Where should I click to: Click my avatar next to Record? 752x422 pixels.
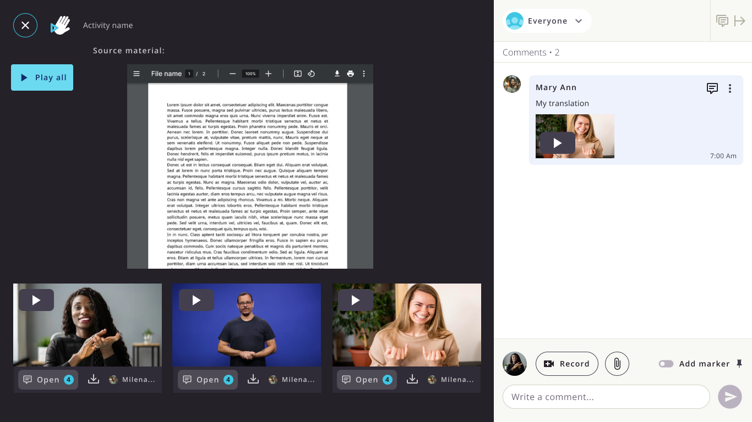coord(515,364)
